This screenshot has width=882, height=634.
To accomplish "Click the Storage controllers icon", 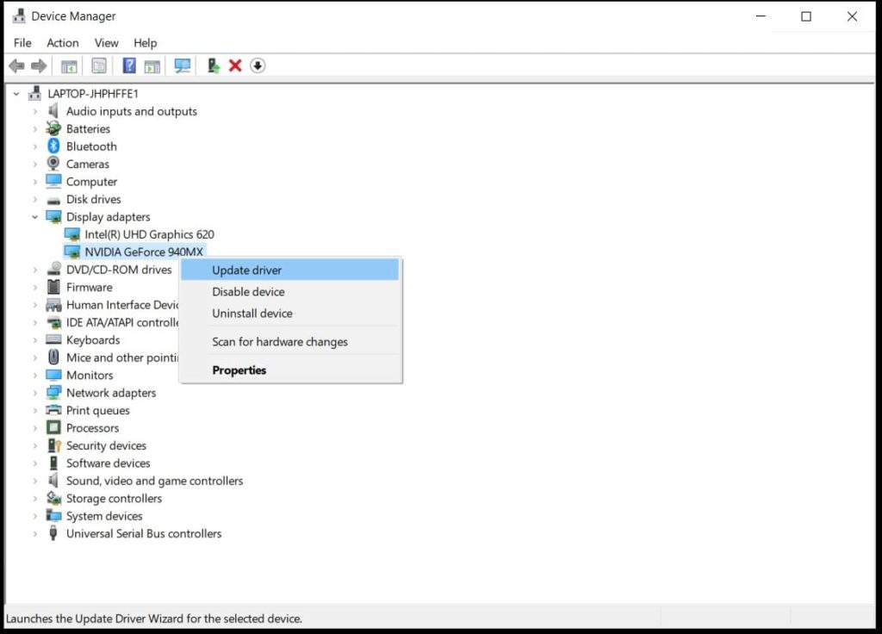I will pyautogui.click(x=53, y=498).
